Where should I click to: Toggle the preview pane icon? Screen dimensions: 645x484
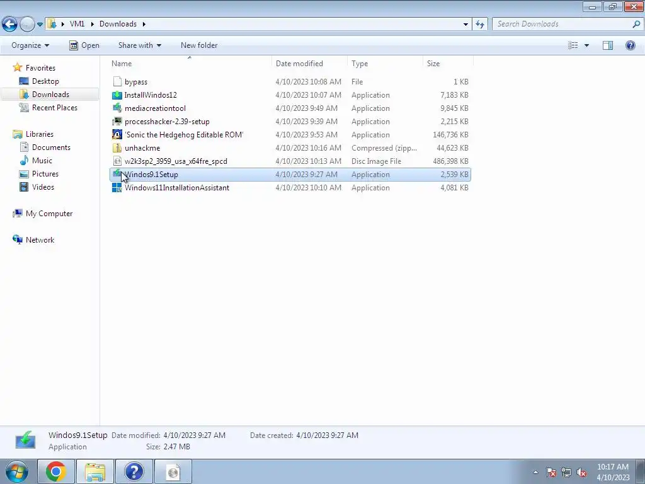pyautogui.click(x=608, y=45)
